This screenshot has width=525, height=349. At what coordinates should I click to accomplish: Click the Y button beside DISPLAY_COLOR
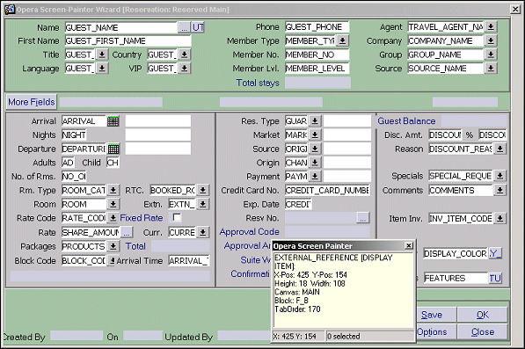coord(495,253)
